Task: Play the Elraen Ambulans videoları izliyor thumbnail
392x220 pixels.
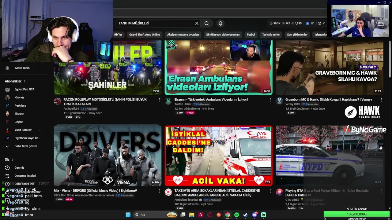Action: 218,68
